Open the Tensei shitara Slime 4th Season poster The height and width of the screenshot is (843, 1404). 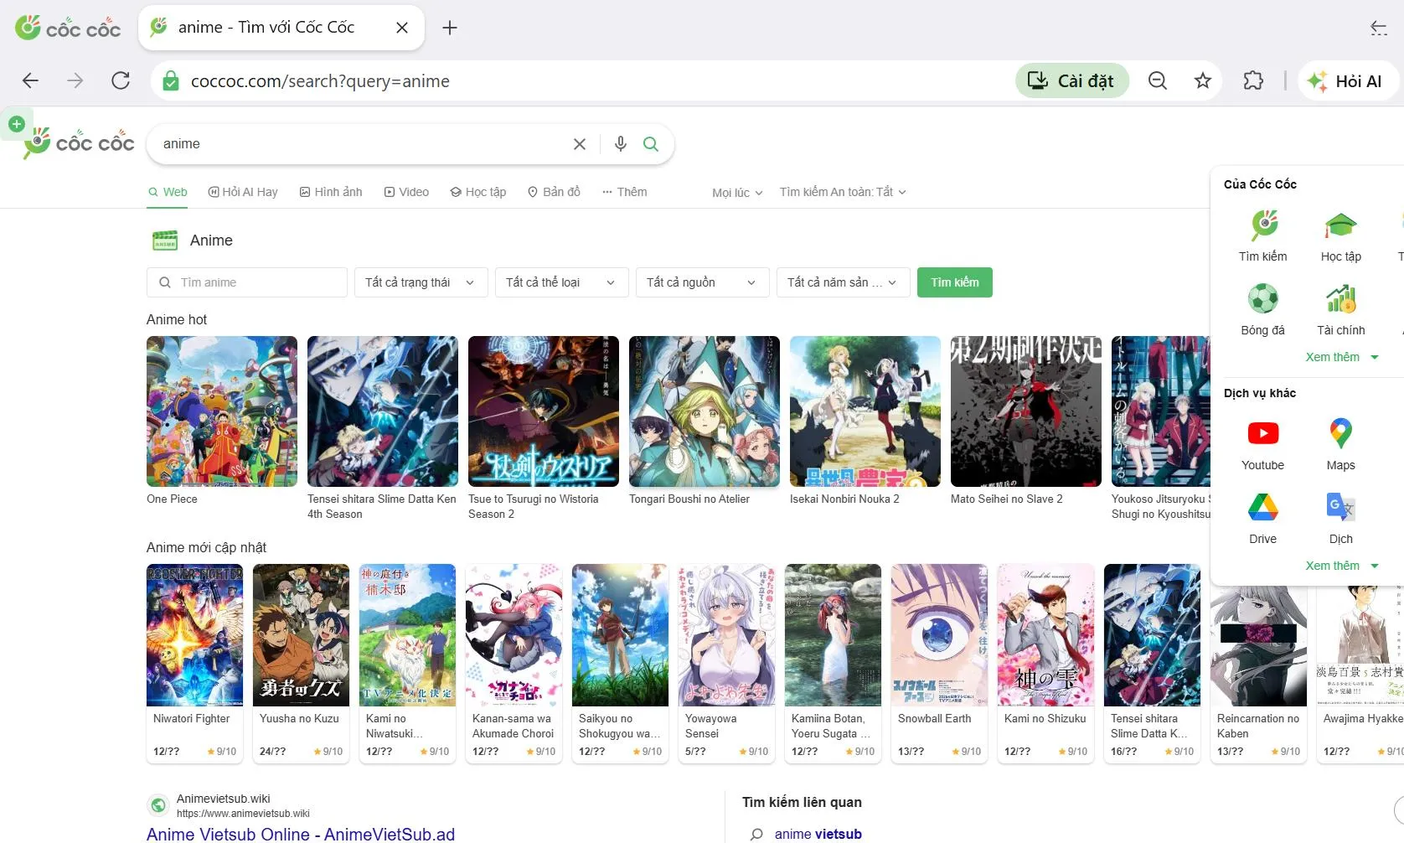[383, 411]
